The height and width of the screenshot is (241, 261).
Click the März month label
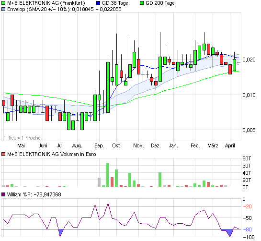coord(213,145)
